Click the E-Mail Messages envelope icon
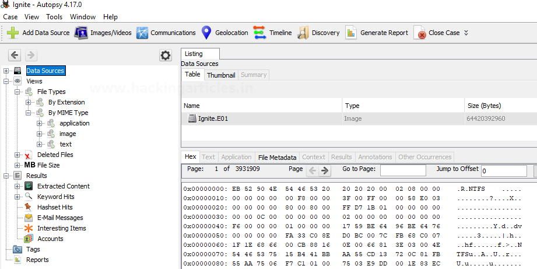 (x=29, y=218)
